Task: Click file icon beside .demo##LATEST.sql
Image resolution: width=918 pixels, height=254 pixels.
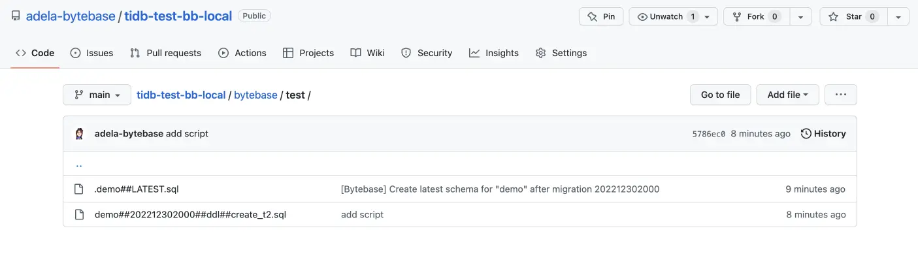Action: (79, 189)
